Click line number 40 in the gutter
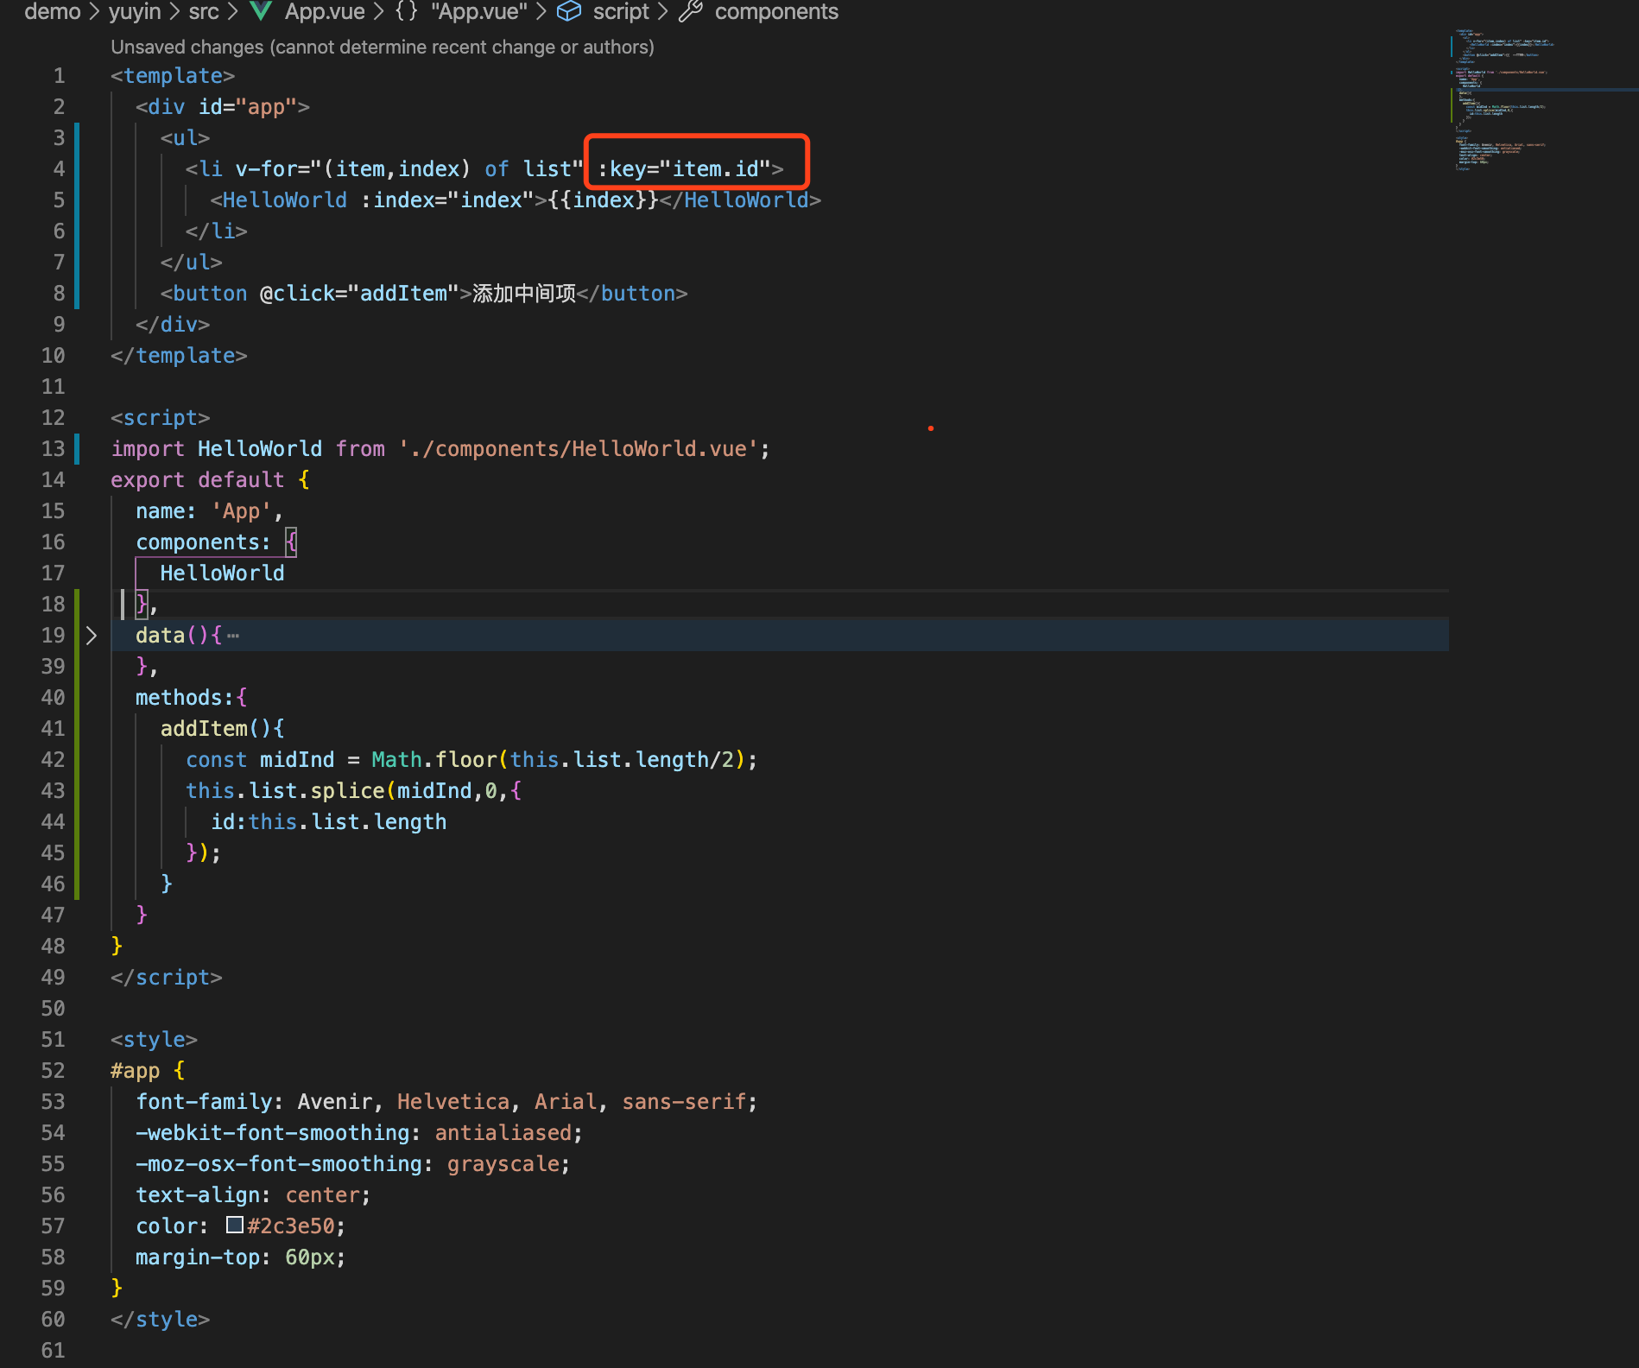This screenshot has width=1639, height=1368. (53, 698)
